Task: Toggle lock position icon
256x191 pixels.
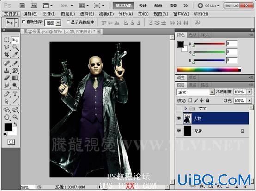Action: pyautogui.click(x=202, y=100)
